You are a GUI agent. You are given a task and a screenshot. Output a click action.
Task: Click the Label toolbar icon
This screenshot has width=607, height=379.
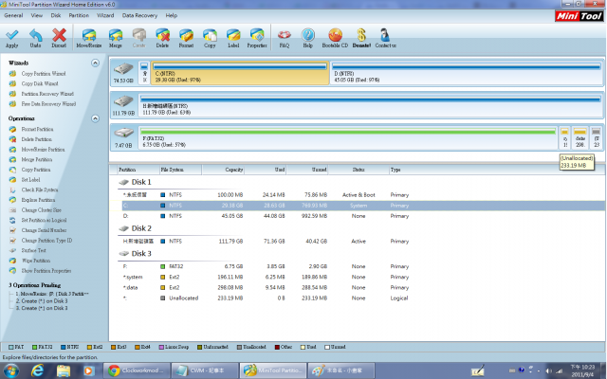click(x=233, y=35)
